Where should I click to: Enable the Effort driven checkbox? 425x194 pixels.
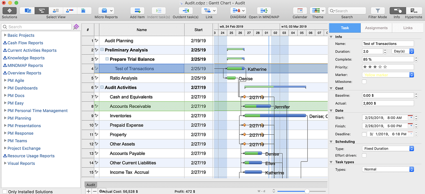pos(364,155)
